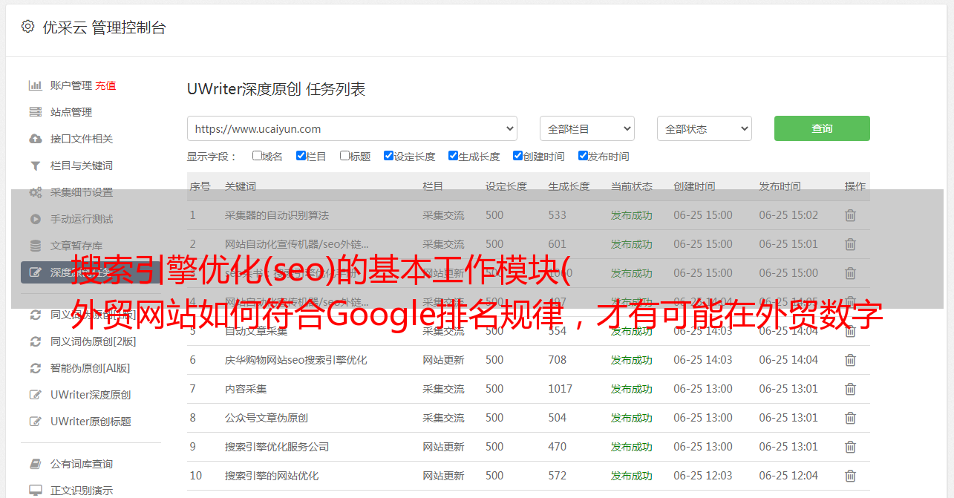Click 发布成功 status in row 10
Viewport: 954px width, 498px height.
632,476
